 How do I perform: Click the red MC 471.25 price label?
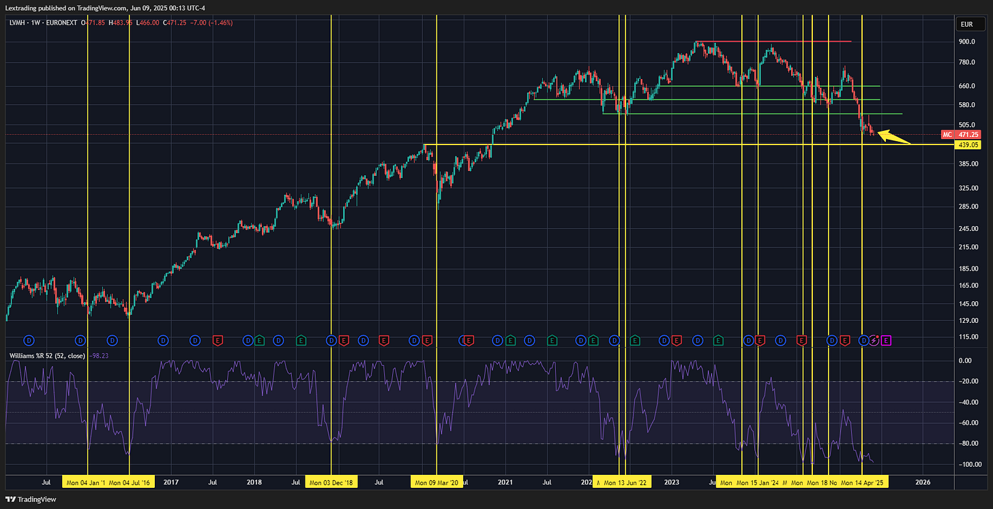pos(961,135)
